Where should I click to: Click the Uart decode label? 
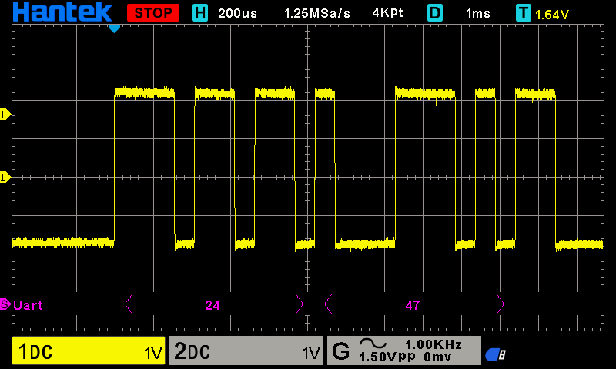tap(28, 305)
